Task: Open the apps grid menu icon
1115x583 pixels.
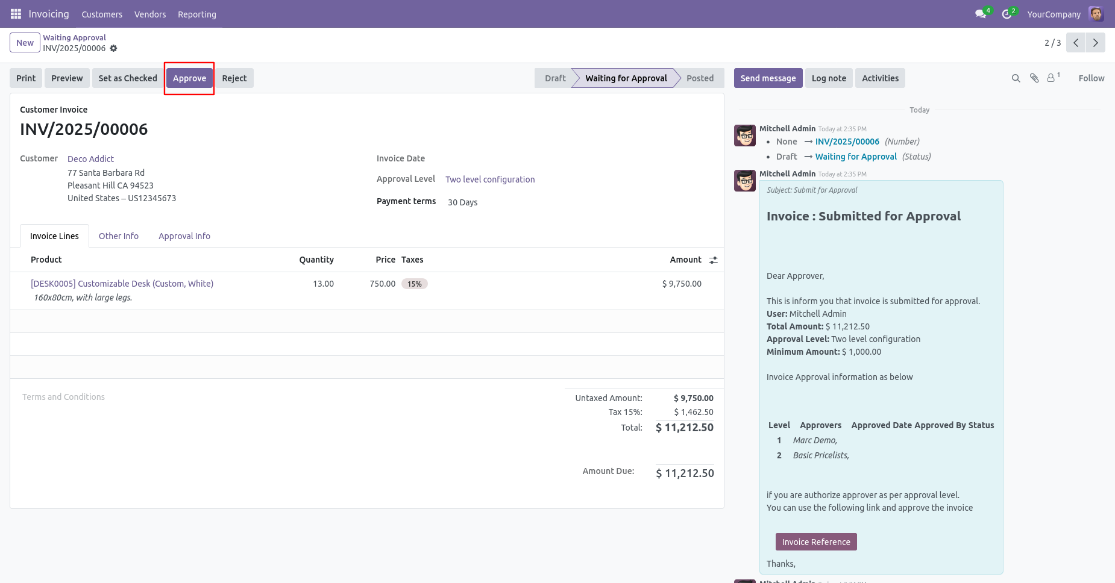Action: click(x=16, y=14)
